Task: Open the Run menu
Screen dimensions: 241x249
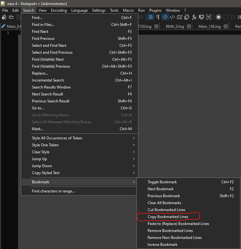Action: 141,10
